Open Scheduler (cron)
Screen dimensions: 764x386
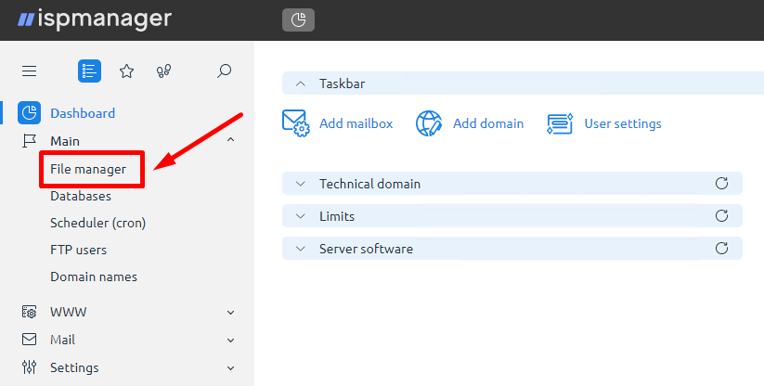pos(97,223)
